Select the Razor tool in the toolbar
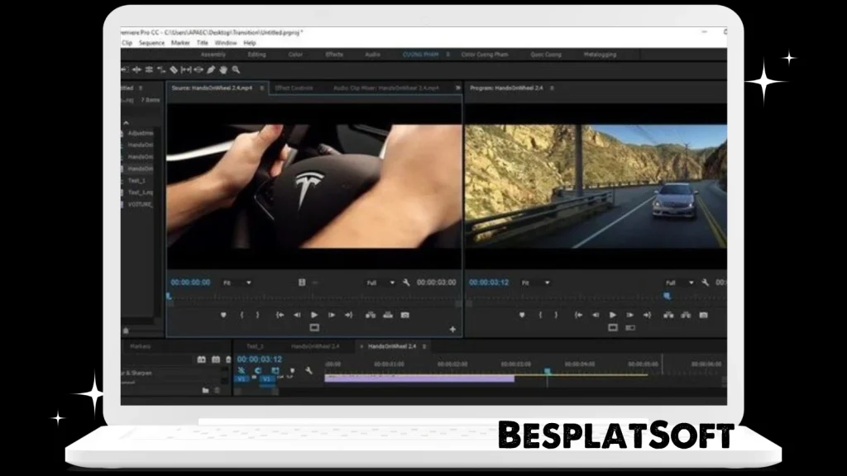847x476 pixels. coord(175,70)
